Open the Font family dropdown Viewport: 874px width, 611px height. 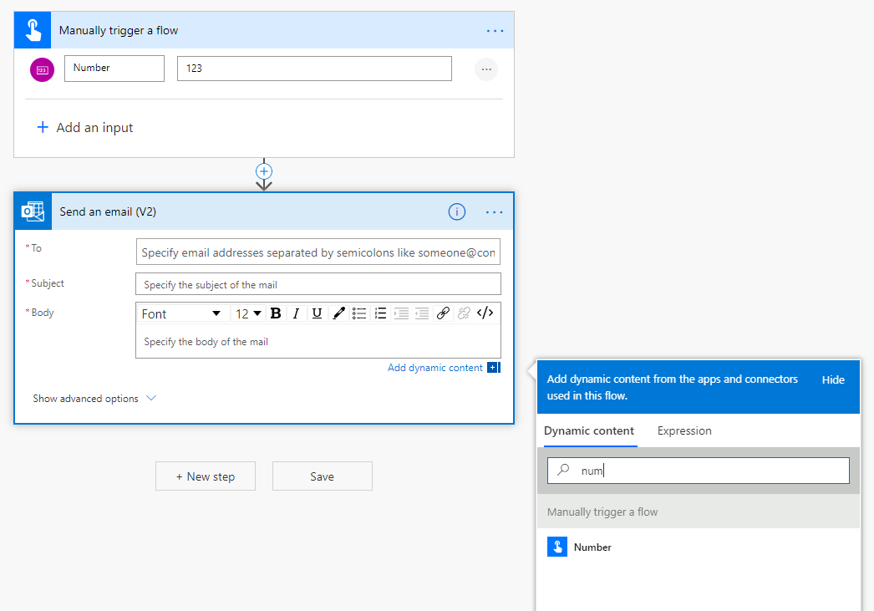pos(182,313)
